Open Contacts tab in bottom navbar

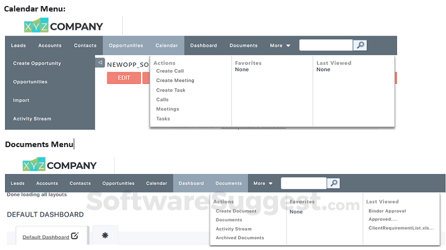80,183
